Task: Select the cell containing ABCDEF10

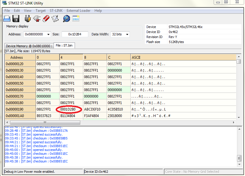Action: tap(95, 109)
